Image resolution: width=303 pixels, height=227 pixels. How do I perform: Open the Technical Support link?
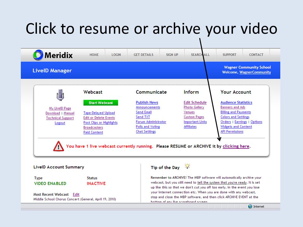(60, 118)
